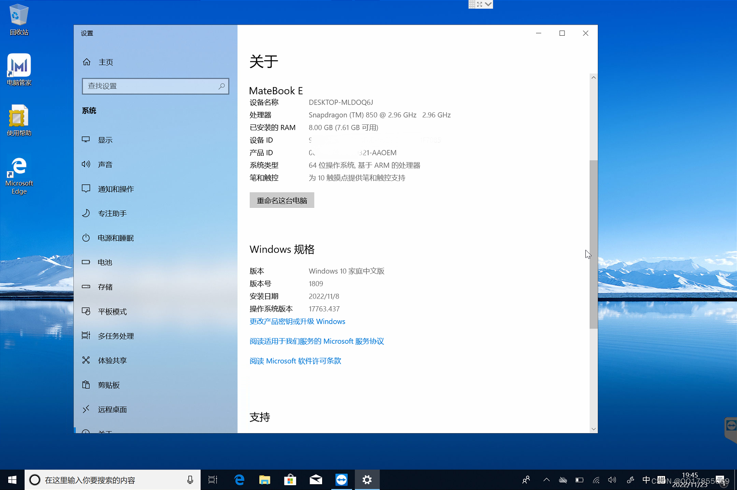Image resolution: width=737 pixels, height=490 pixels.
Task: Click the scrollbar down arrow
Action: pyautogui.click(x=594, y=429)
